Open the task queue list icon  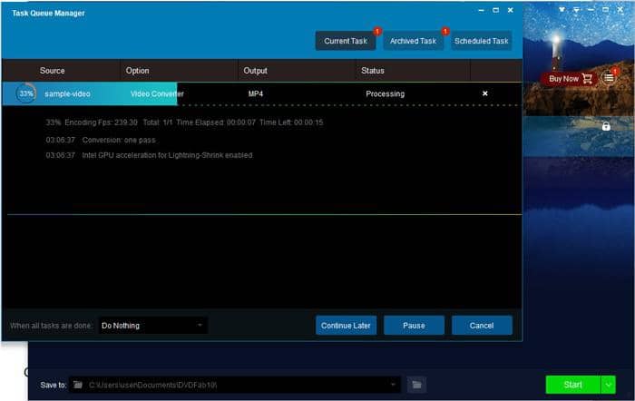pyautogui.click(x=609, y=78)
